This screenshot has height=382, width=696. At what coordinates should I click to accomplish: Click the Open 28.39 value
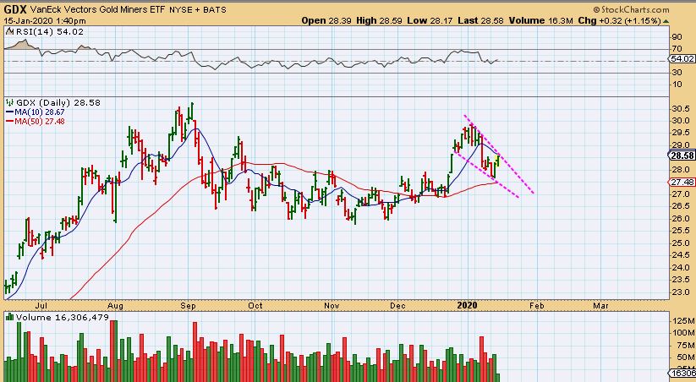coord(326,20)
